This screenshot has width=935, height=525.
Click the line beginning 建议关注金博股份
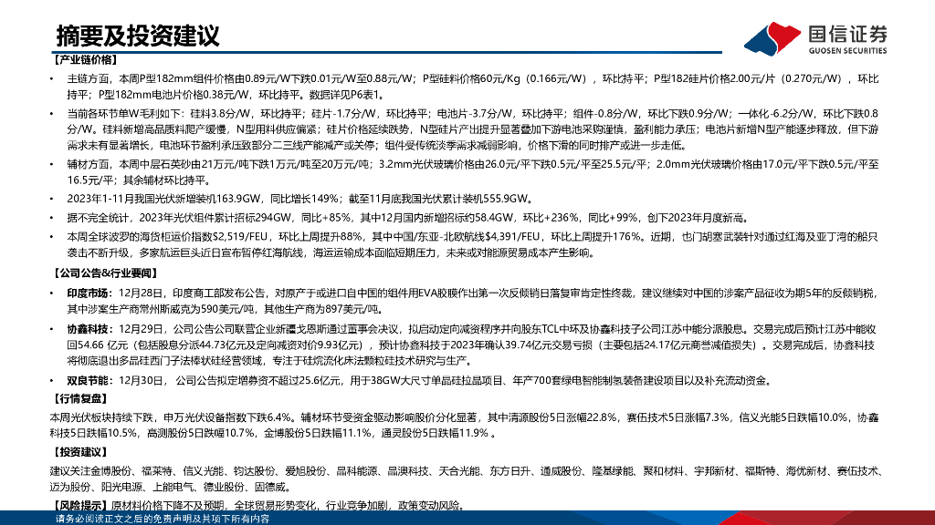pyautogui.click(x=466, y=471)
